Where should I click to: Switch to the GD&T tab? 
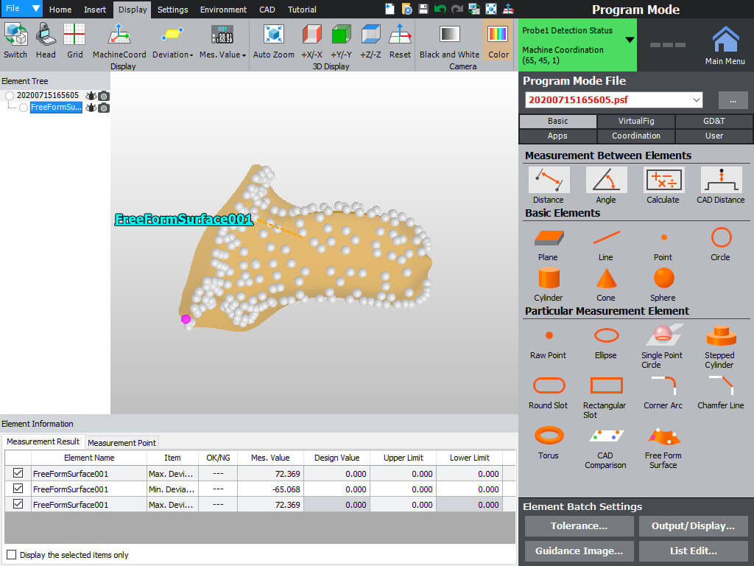(x=713, y=121)
